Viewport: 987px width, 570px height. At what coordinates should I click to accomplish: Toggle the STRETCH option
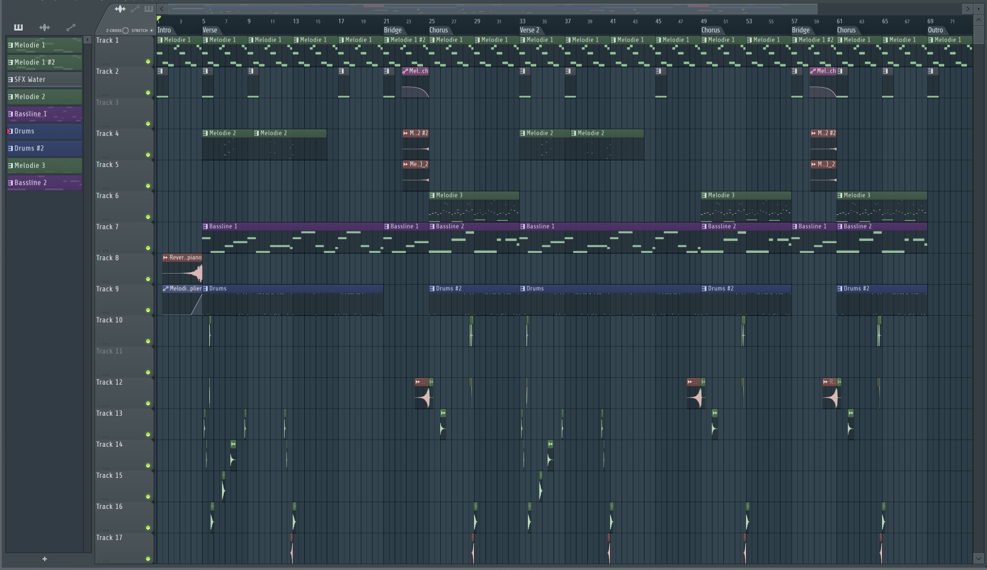[151, 31]
